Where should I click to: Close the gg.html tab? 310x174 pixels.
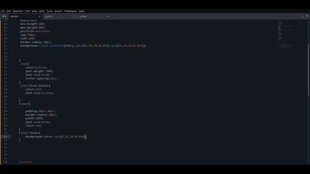point(74,16)
